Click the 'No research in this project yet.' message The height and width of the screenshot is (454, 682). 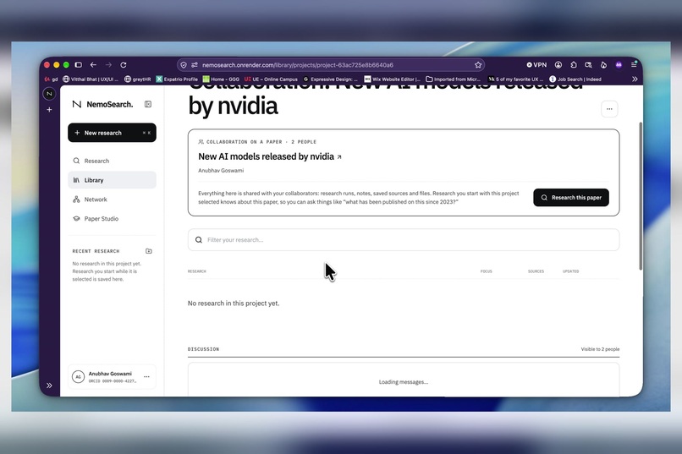[x=234, y=304]
